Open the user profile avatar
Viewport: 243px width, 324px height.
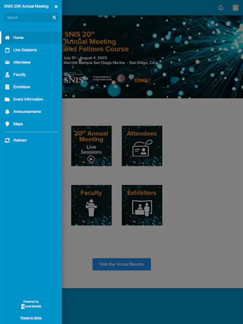235,8
